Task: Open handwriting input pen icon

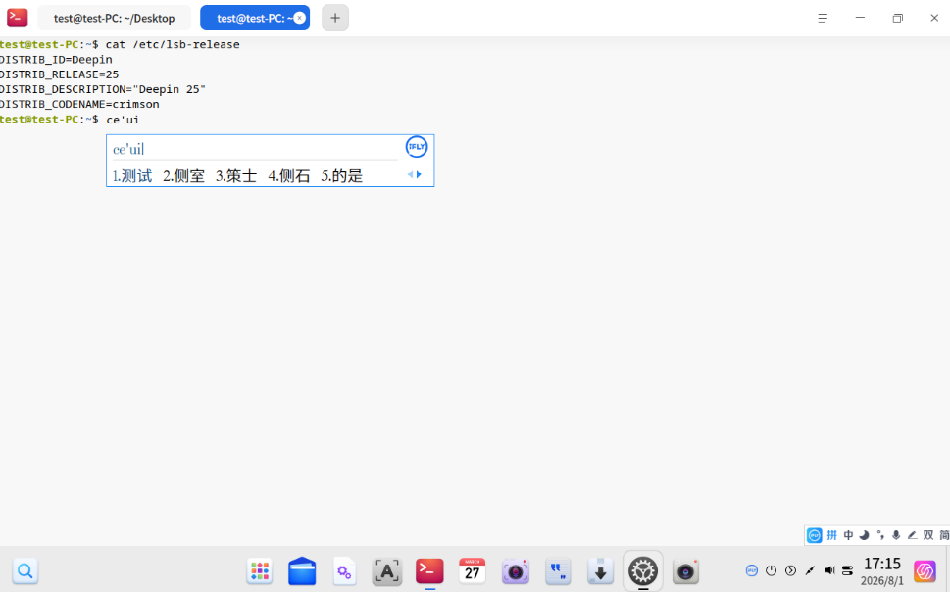Action: [912, 535]
